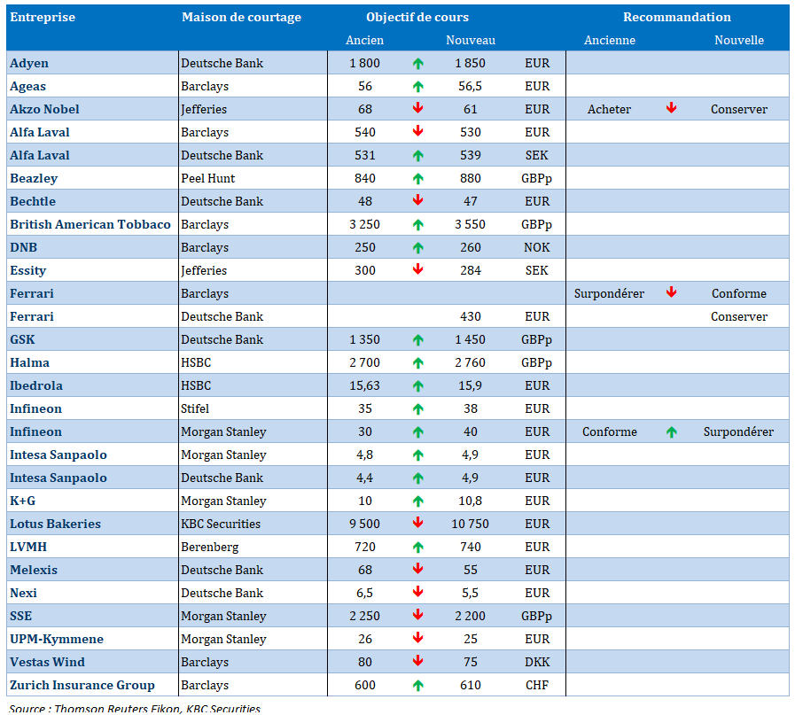795x715 pixels.
Task: Select the Recommandation header
Action: click(677, 17)
